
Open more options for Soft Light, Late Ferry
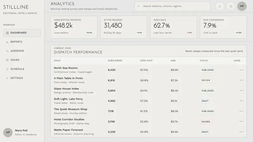pos(241,101)
